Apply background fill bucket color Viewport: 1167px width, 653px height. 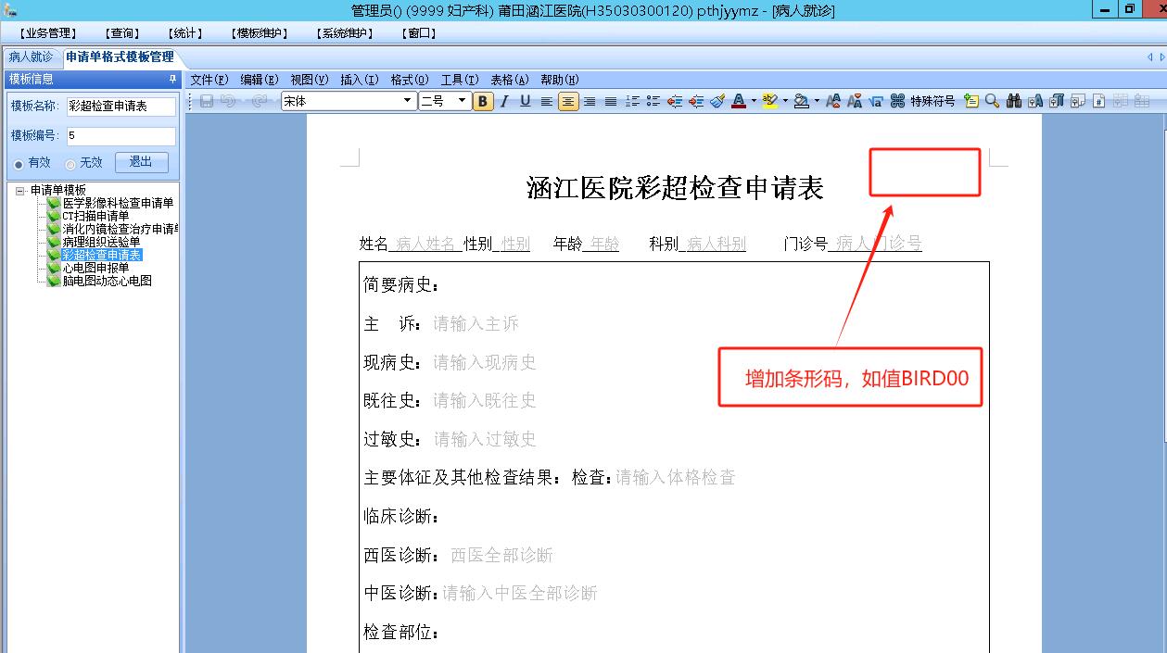coord(802,101)
